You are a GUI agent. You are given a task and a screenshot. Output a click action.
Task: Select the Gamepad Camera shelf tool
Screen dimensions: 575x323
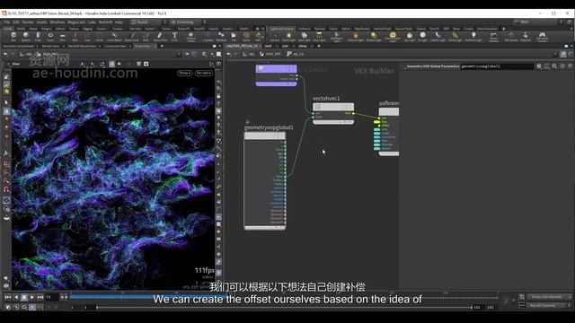coord(542,37)
